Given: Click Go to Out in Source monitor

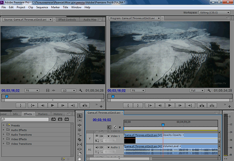Looking at the screenshot, I should click(73, 106).
